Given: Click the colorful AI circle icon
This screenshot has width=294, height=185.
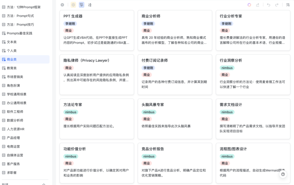Looking at the screenshot, I should pyautogui.click(x=249, y=5).
